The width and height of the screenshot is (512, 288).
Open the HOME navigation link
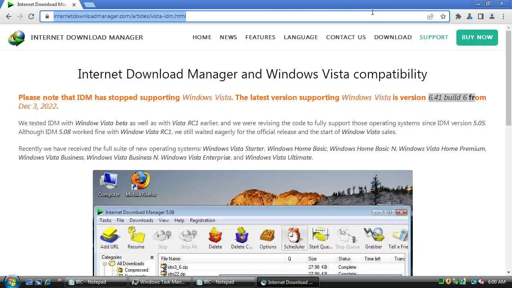pos(202,37)
